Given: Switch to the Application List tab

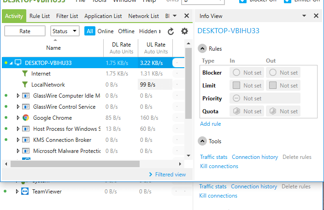Looking at the screenshot, I should pyautogui.click(x=103, y=16).
